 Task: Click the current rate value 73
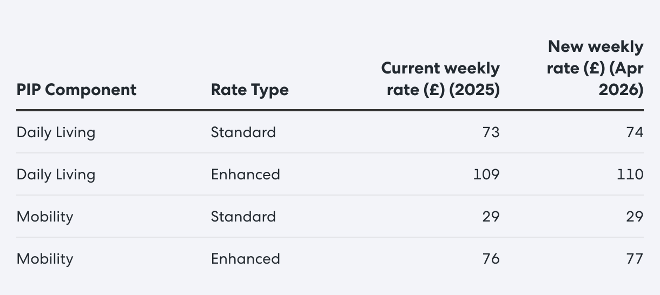pos(491,132)
